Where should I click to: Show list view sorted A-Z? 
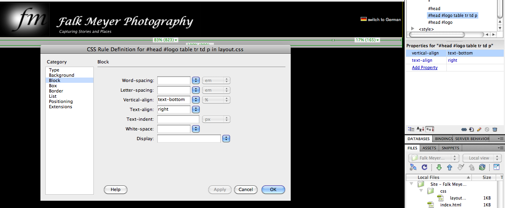coord(421,129)
